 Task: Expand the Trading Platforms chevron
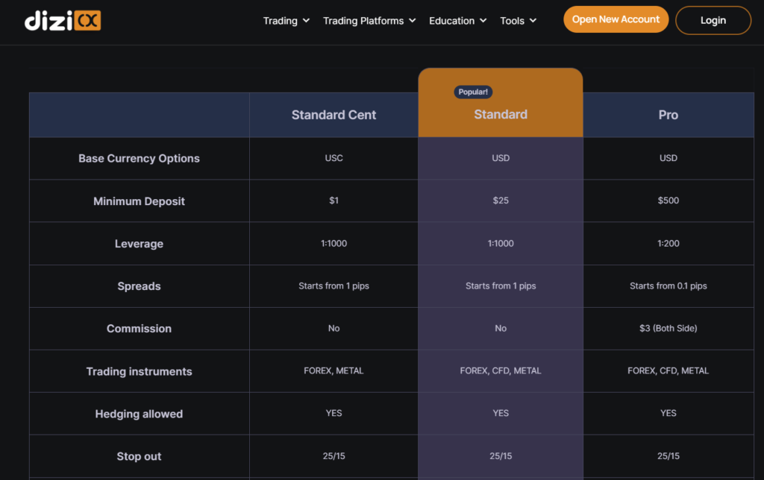pyautogui.click(x=412, y=20)
